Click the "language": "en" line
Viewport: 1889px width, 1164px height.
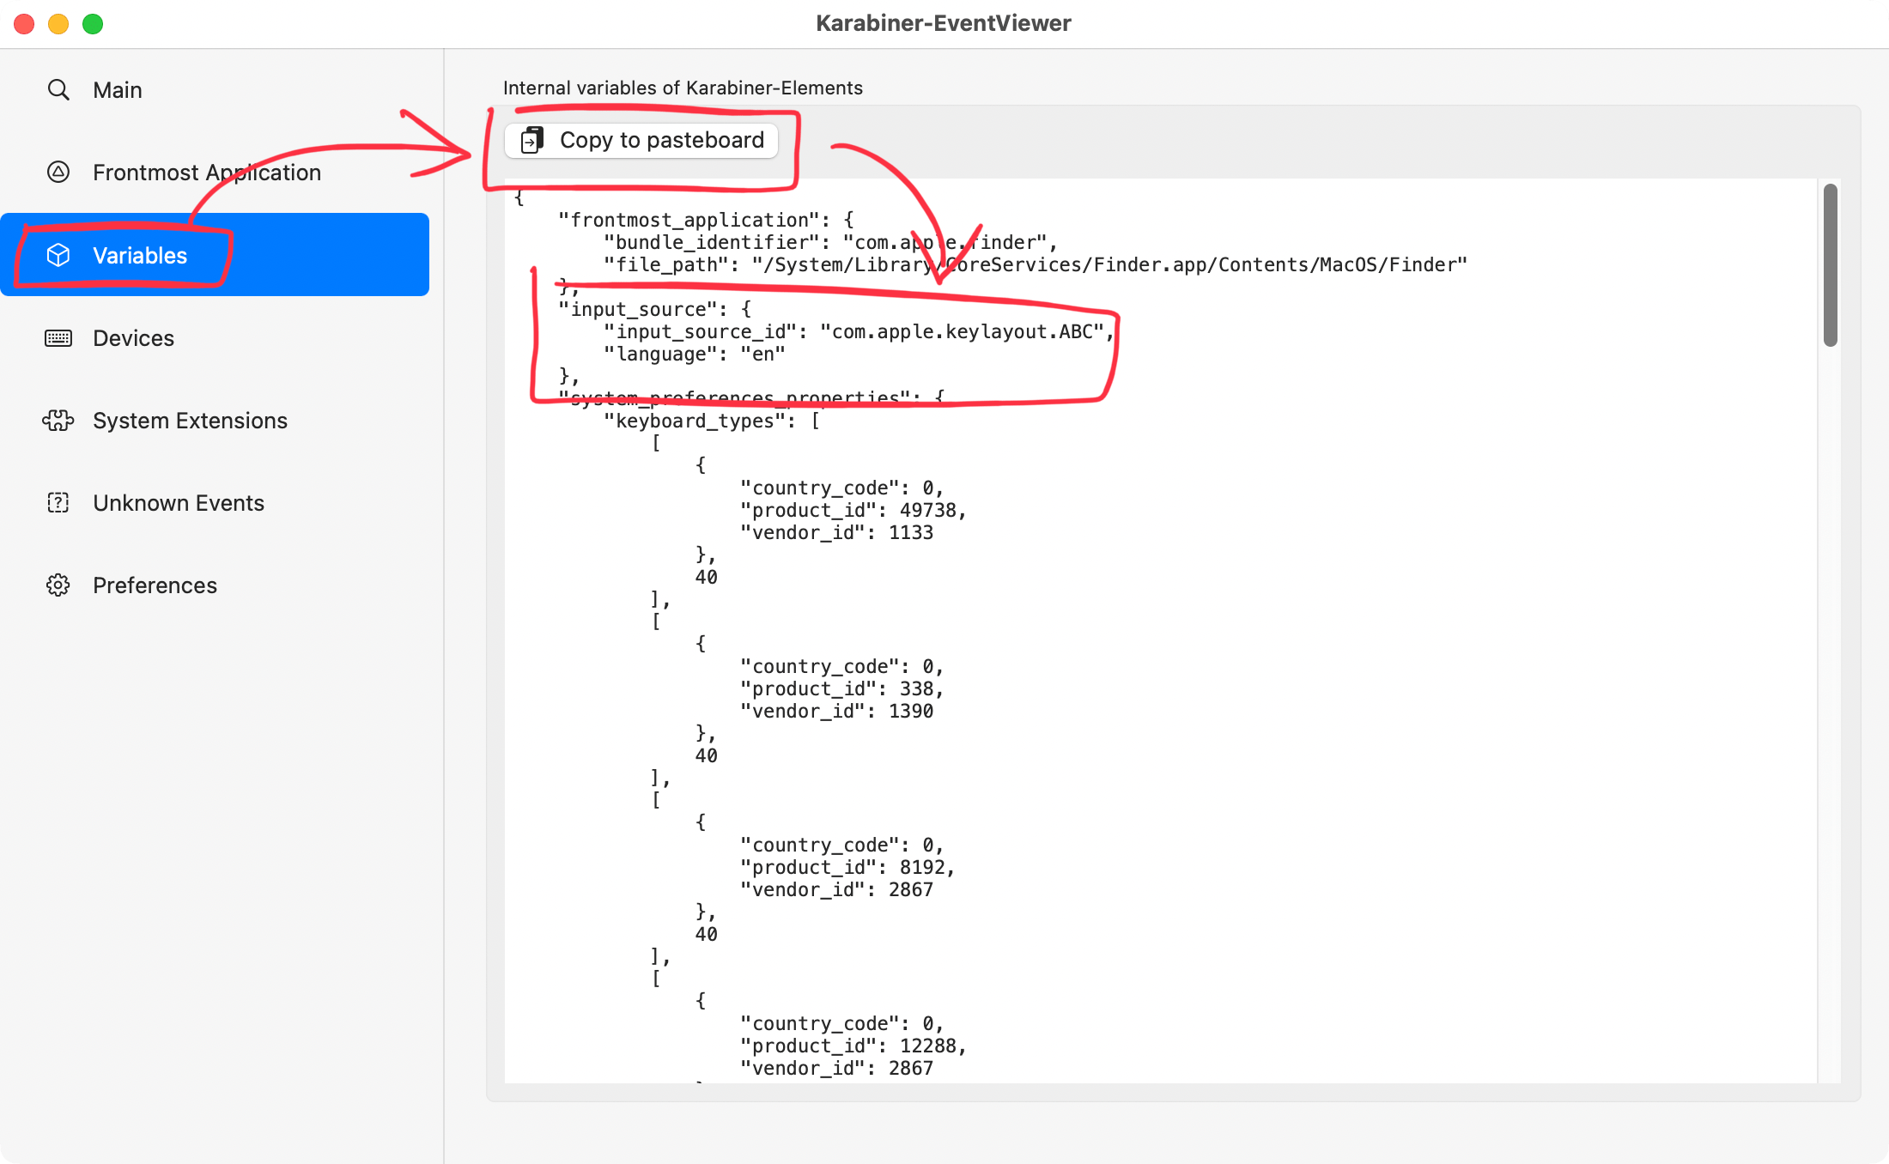(x=695, y=354)
